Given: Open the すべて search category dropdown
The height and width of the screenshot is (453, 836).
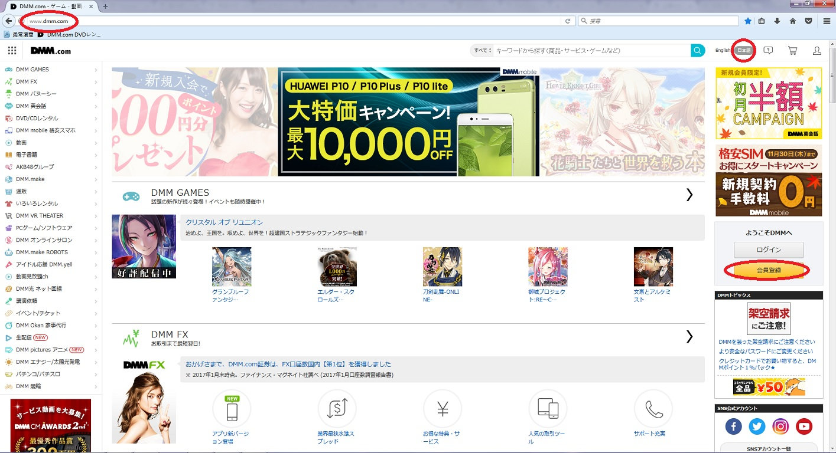Looking at the screenshot, I should click(482, 51).
